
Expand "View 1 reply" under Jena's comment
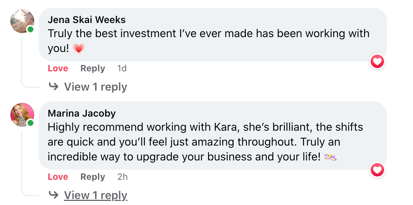95,87
